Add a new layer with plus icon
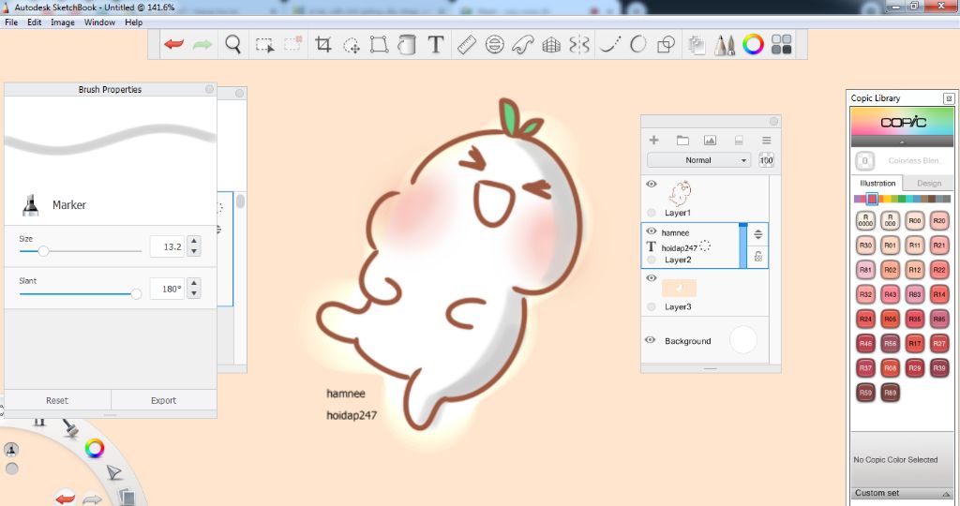The width and height of the screenshot is (960, 506). pos(653,141)
